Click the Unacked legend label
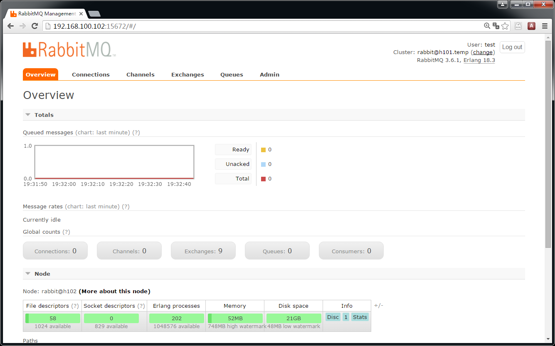The height and width of the screenshot is (346, 555). click(233, 164)
